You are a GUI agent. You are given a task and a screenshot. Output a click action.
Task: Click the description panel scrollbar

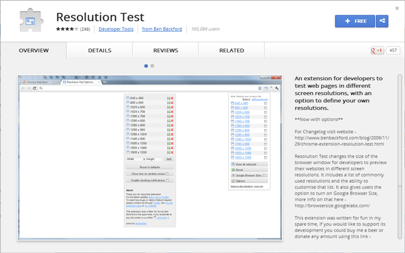pyautogui.click(x=400, y=157)
